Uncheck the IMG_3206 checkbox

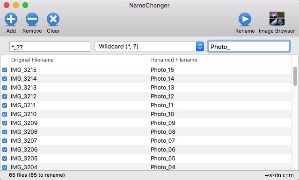pyautogui.click(x=5, y=150)
